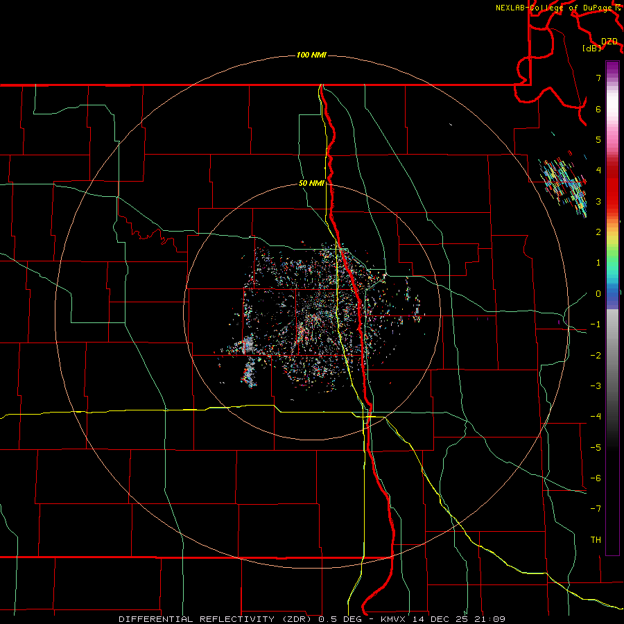The width and height of the screenshot is (624, 624).
Task: Click the -7 value on color scale
Action: click(596, 509)
